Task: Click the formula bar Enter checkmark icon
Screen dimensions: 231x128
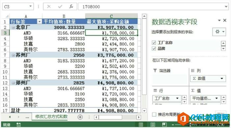Action: point(60,7)
